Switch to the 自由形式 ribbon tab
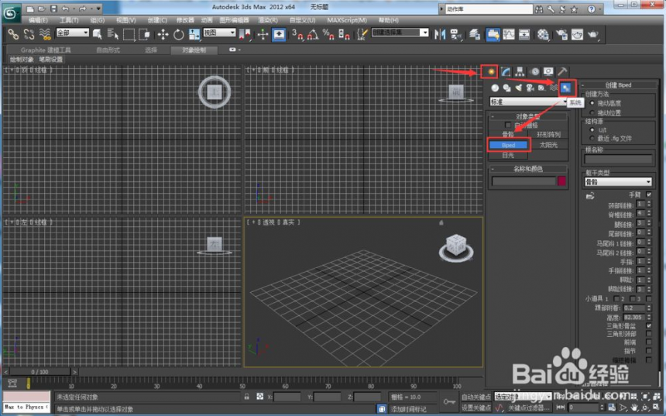666x416 pixels. point(108,50)
